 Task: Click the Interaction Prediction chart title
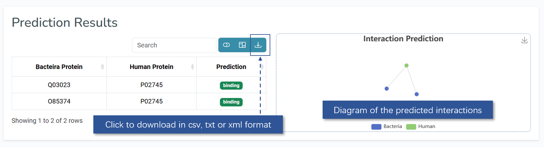403,39
